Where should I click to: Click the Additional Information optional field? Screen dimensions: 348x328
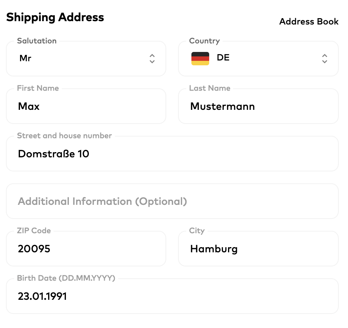pos(172,201)
